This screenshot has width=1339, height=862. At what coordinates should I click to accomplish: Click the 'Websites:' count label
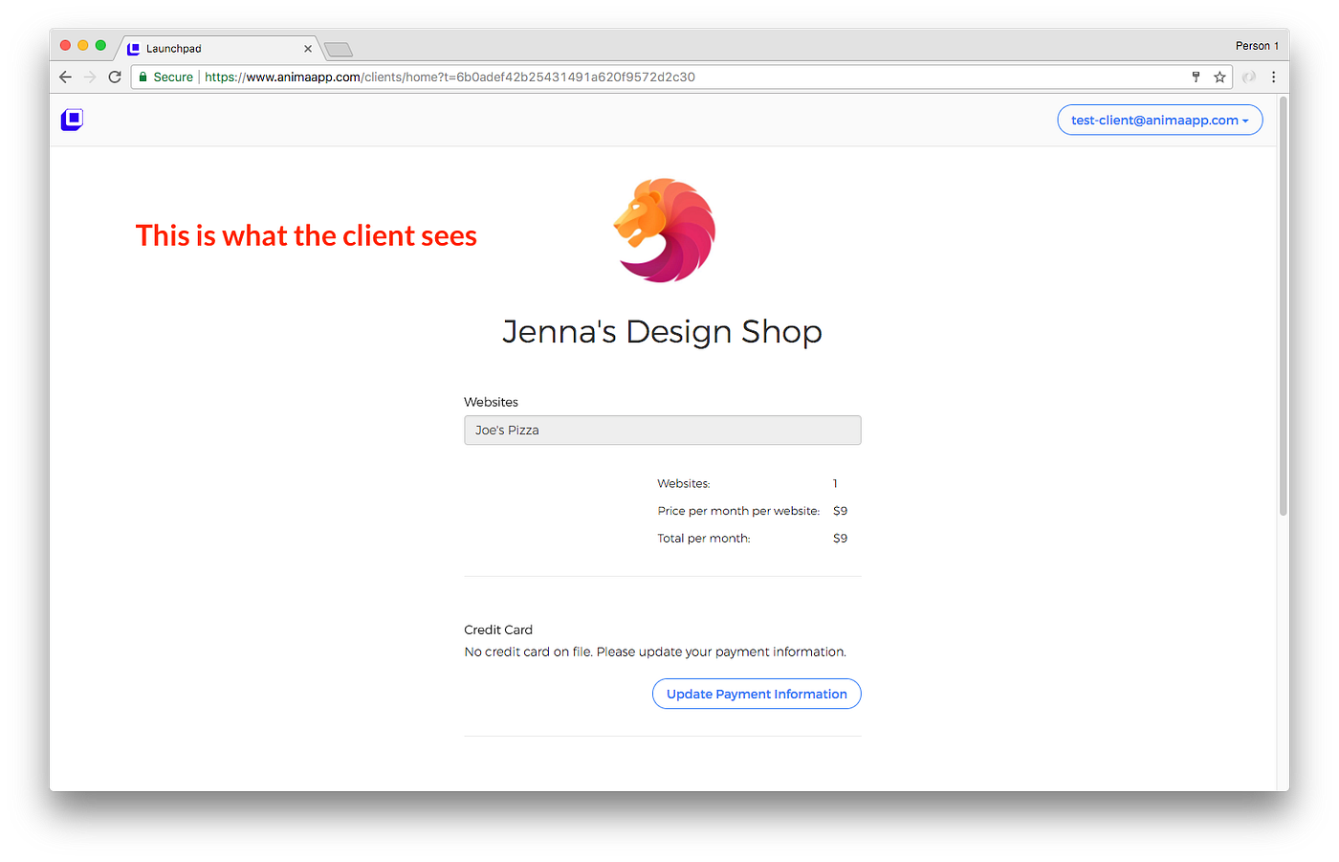pyautogui.click(x=684, y=484)
